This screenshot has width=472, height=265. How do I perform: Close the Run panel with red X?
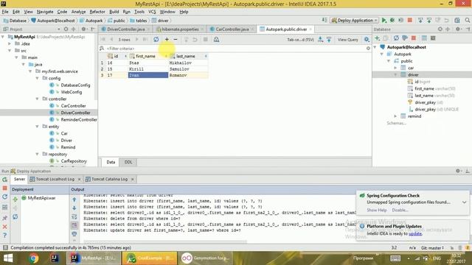[x=5, y=227]
